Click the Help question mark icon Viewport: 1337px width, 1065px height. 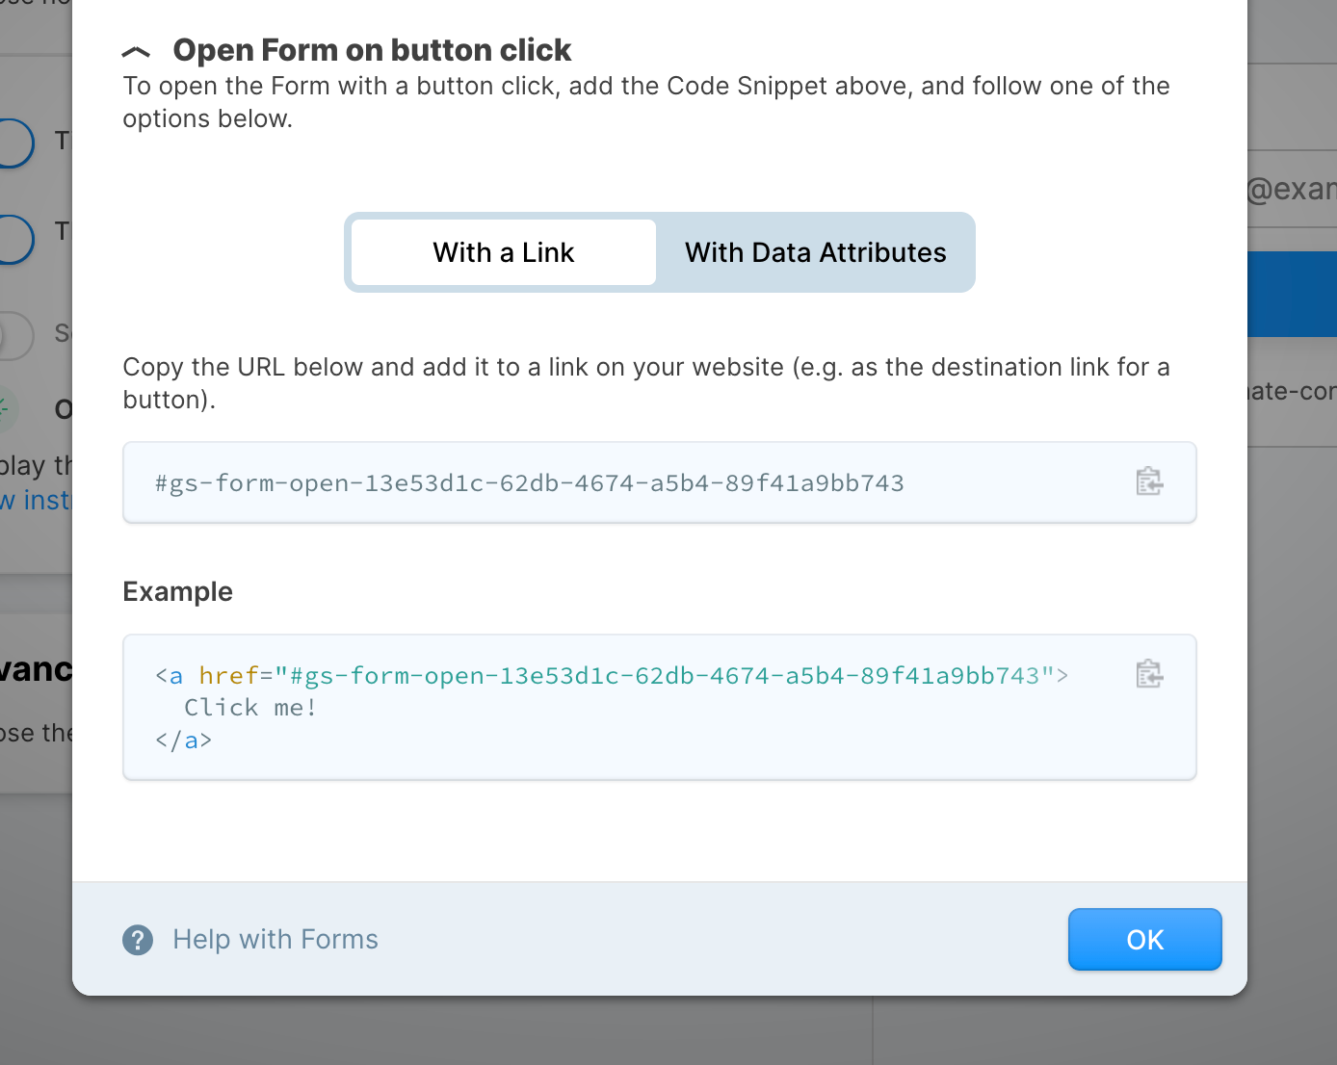point(138,939)
